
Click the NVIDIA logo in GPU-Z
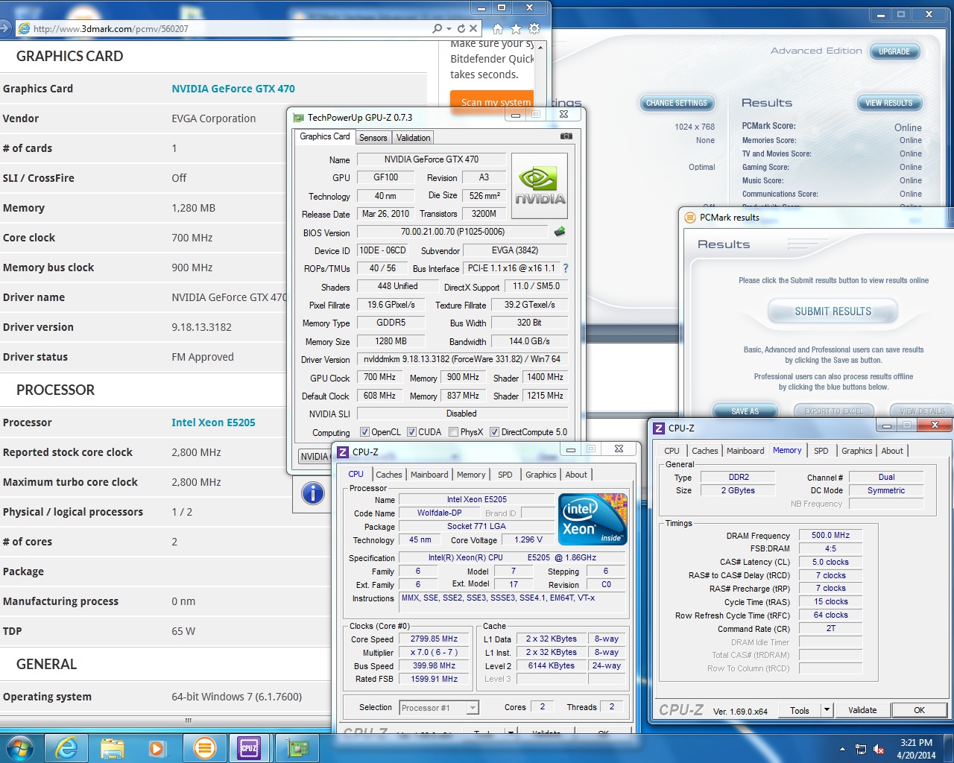point(540,186)
